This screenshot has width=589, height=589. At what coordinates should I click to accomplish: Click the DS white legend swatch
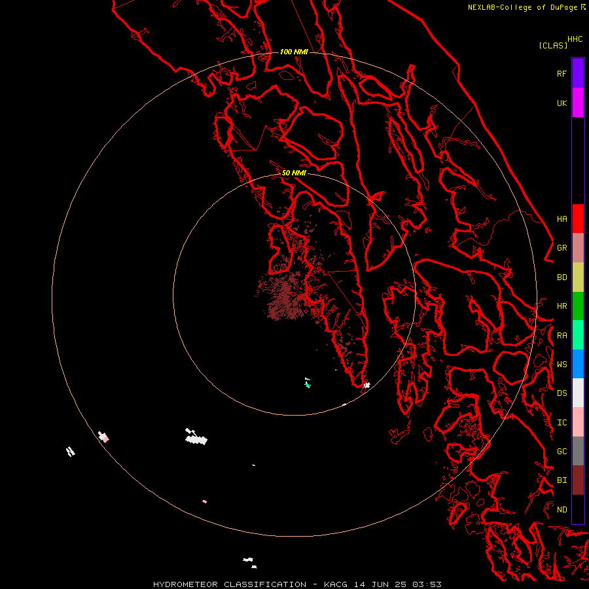tap(578, 393)
